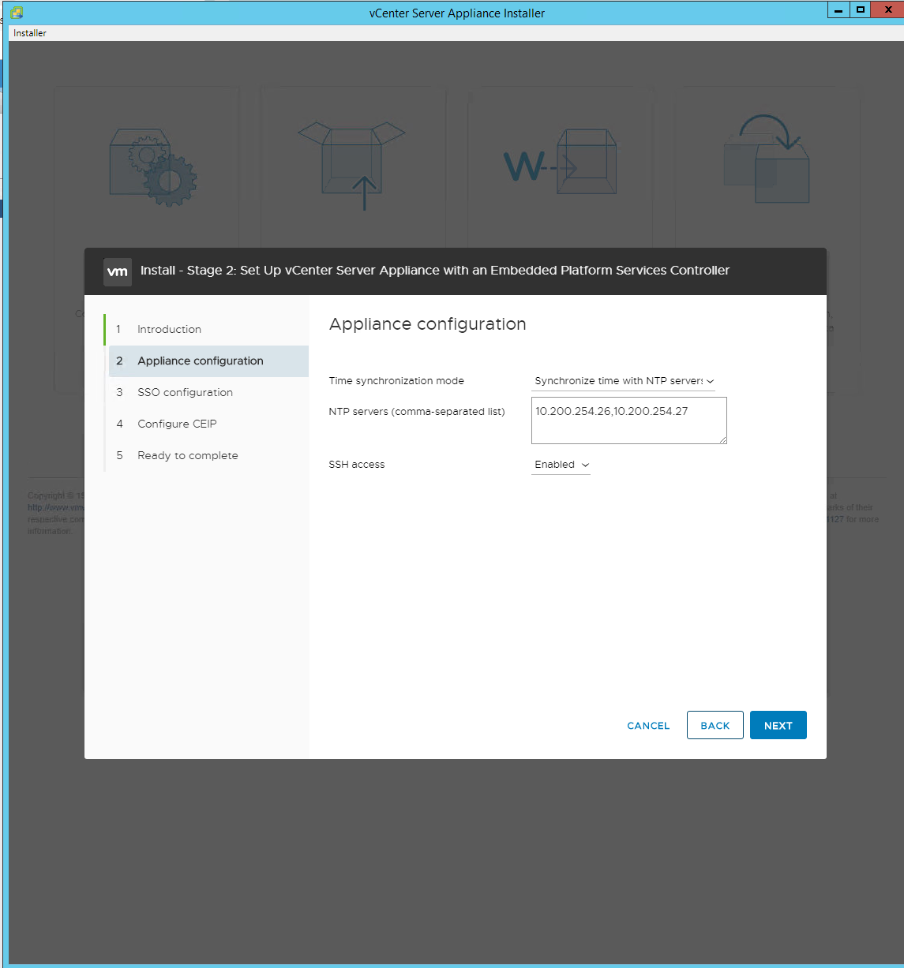904x968 pixels.
Task: Click the Migrate Windows-to-box icon
Action: click(x=560, y=164)
